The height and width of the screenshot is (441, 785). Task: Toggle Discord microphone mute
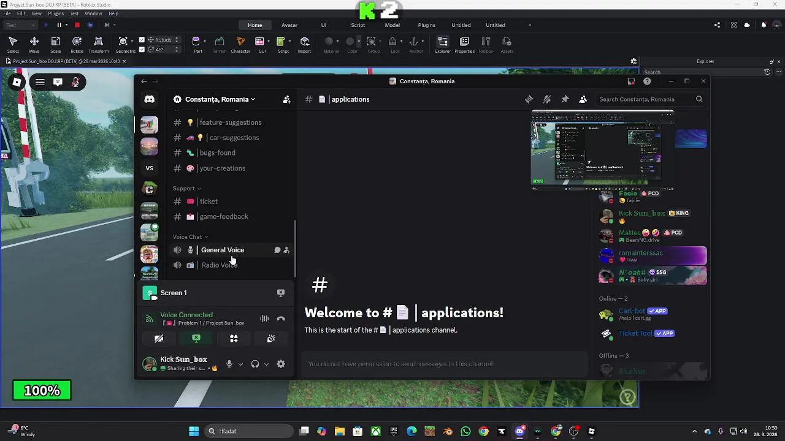pyautogui.click(x=229, y=364)
